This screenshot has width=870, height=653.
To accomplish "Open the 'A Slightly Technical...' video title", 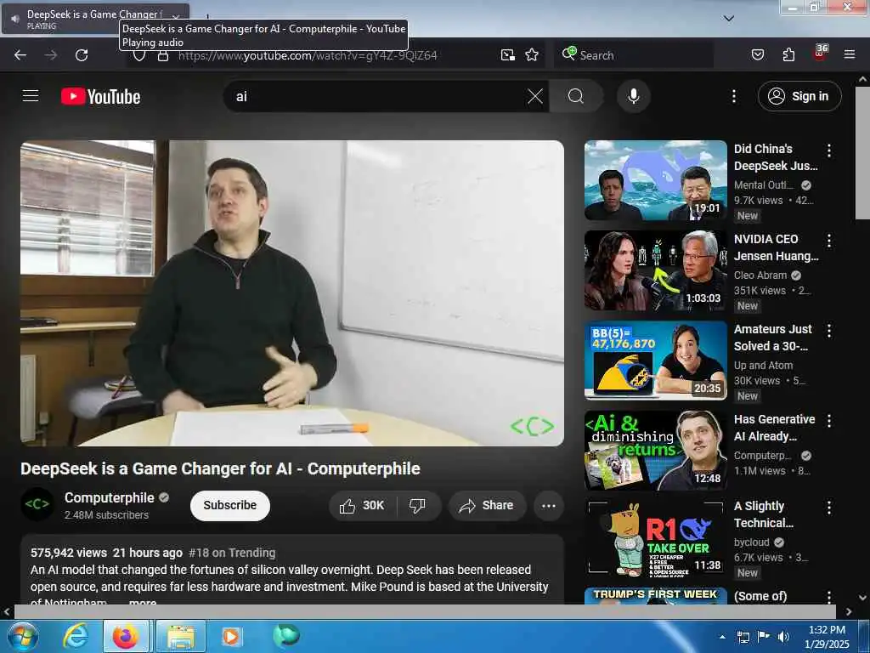I will [764, 514].
